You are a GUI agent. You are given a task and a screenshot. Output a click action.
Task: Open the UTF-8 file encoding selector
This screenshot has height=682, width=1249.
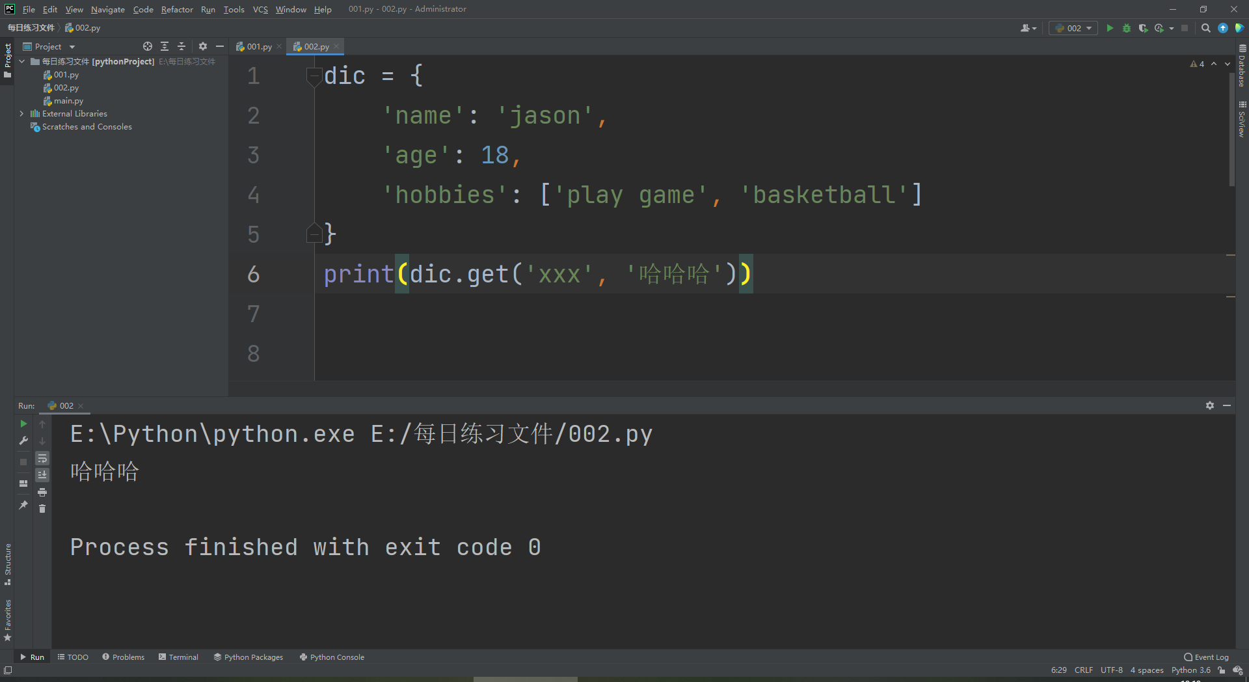click(1112, 670)
